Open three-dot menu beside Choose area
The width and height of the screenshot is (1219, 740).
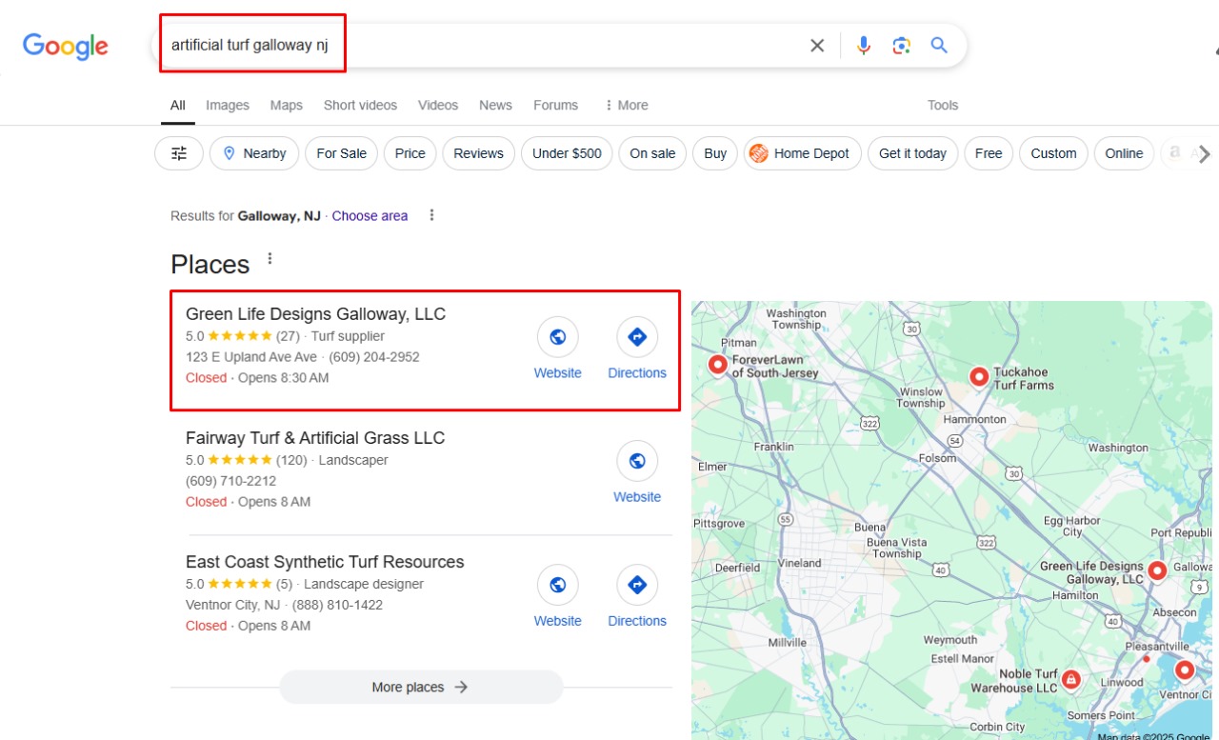click(431, 215)
